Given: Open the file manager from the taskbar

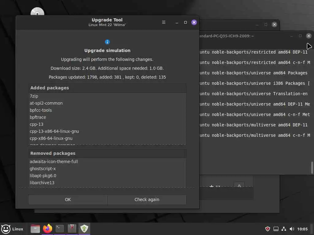Looking at the screenshot, I should tap(35, 229).
